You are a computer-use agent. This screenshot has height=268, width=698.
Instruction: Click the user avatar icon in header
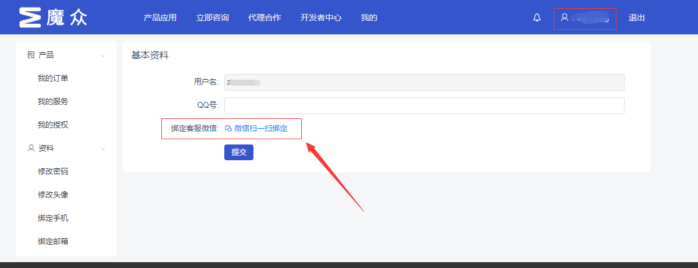tap(564, 17)
